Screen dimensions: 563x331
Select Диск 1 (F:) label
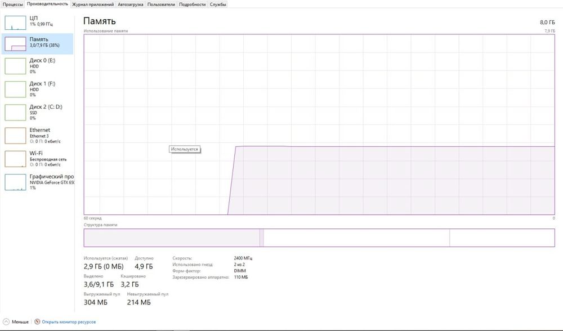42,84
